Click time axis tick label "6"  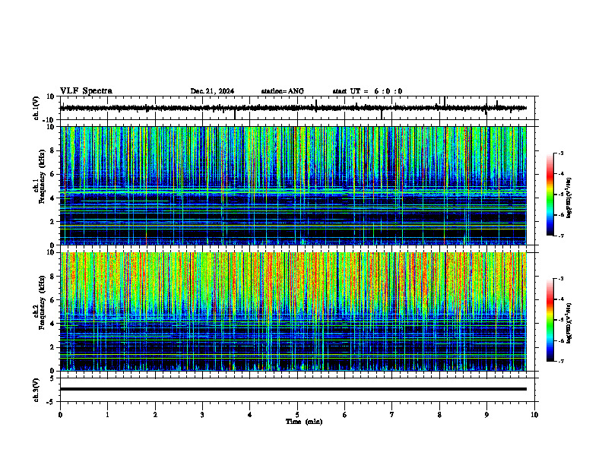click(x=345, y=415)
